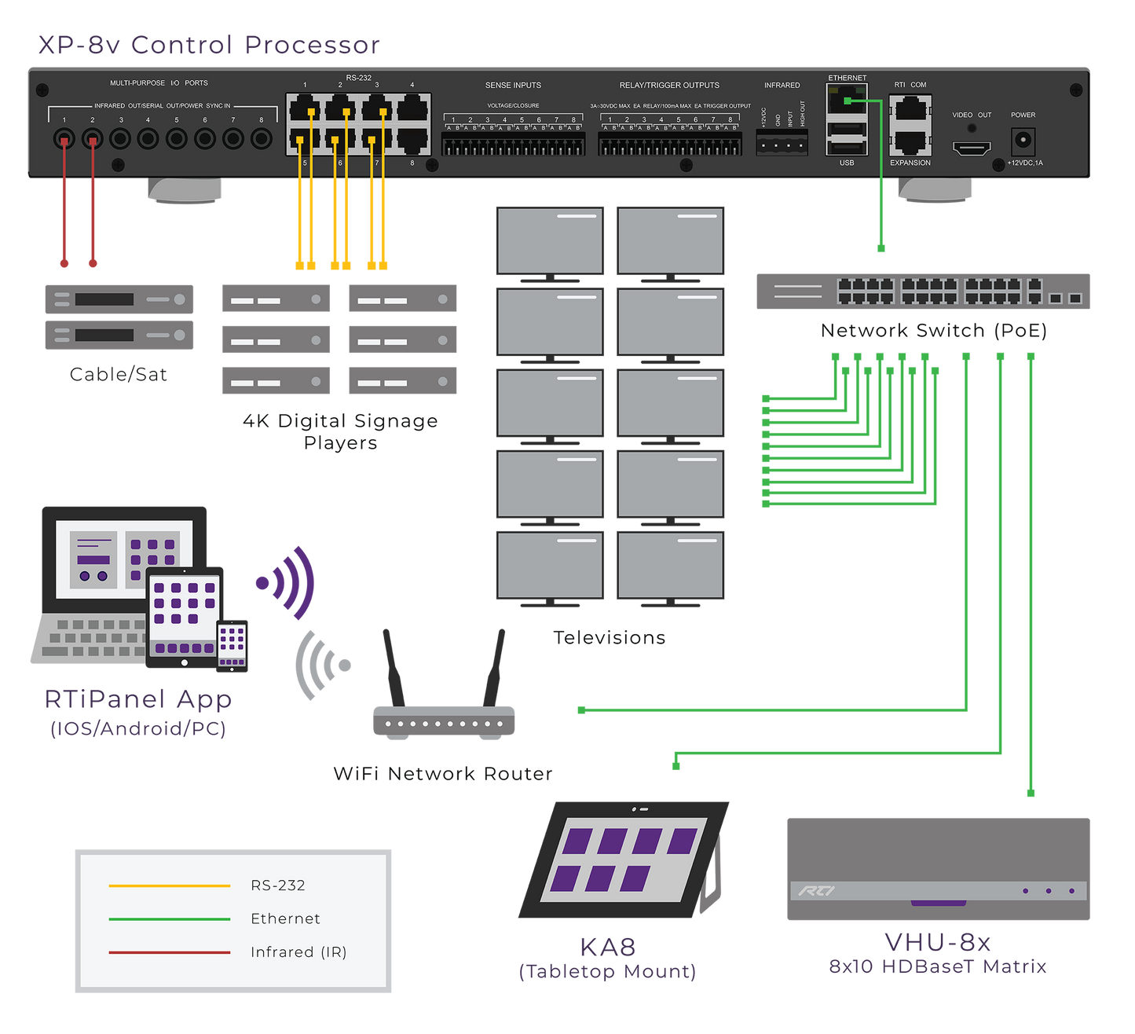Viewport: 1135px width, 1034px height.
Task: Select the top-left television
Action: click(550, 244)
